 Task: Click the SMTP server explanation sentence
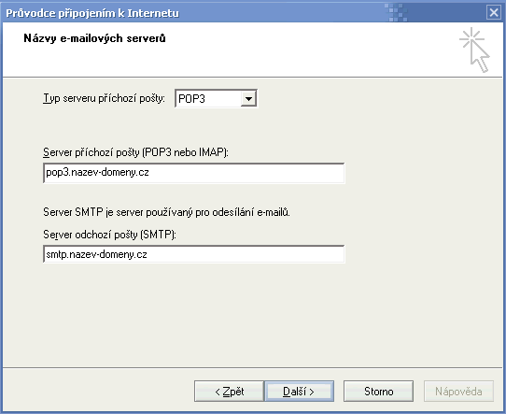[x=166, y=212]
